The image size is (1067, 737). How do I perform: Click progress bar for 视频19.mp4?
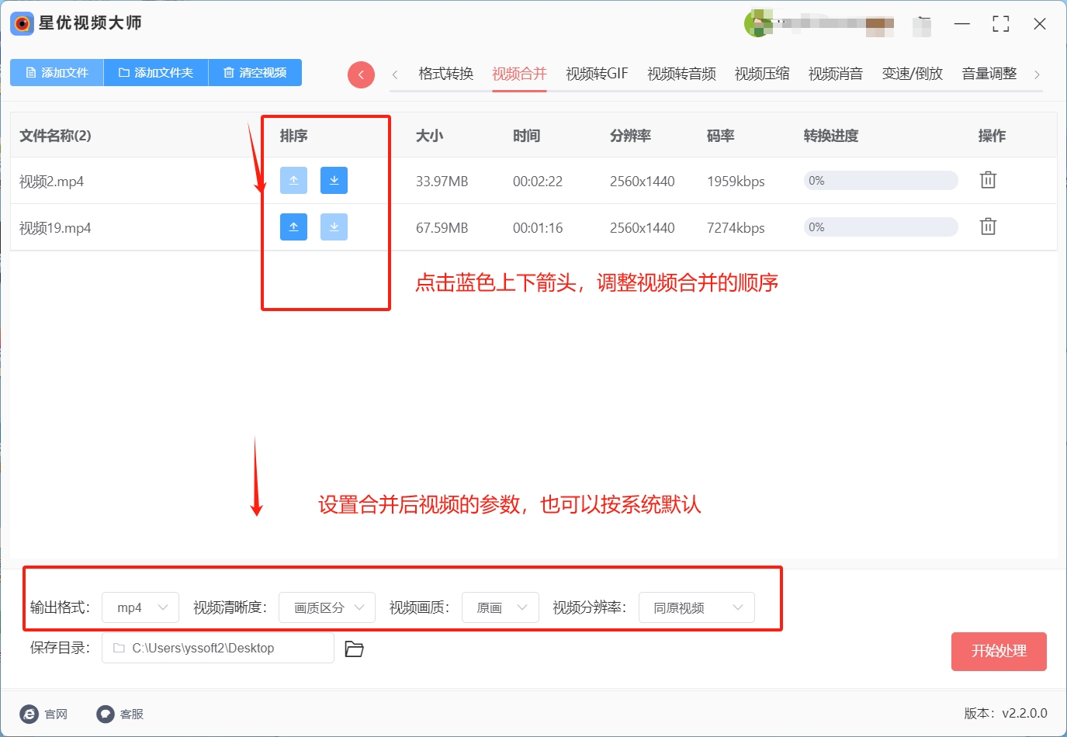click(x=881, y=227)
